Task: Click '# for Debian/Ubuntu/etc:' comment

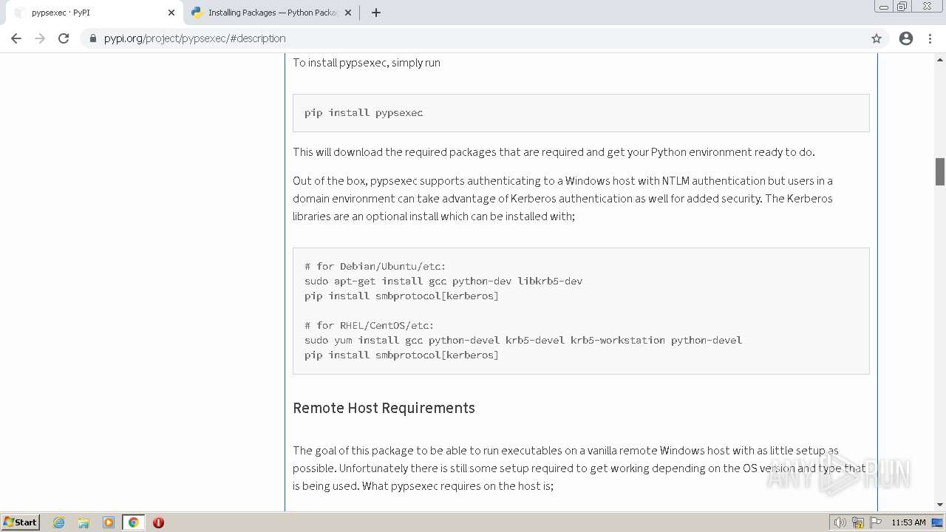Action: point(375,266)
